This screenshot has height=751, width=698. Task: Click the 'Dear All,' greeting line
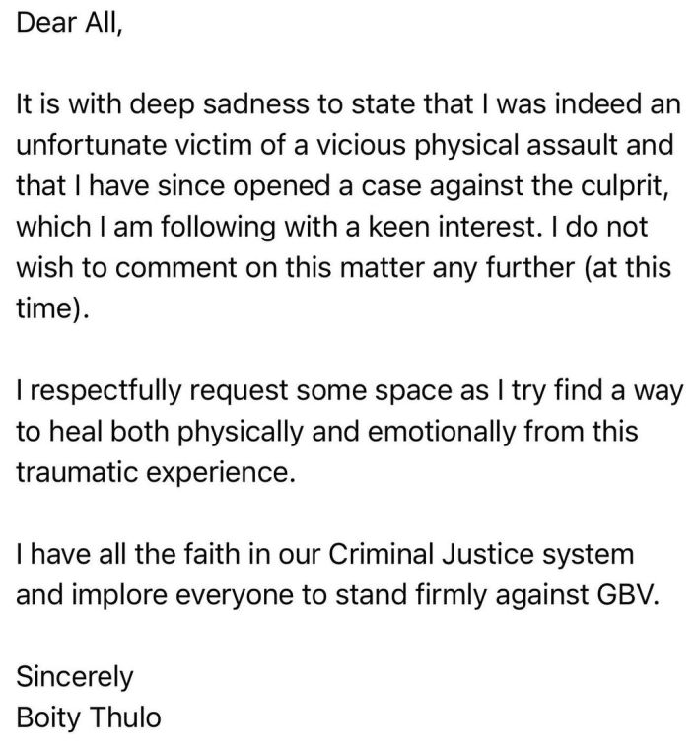[x=69, y=23]
